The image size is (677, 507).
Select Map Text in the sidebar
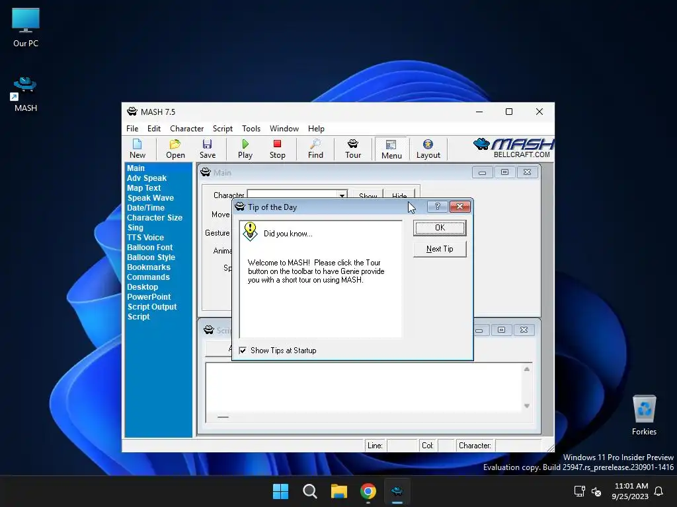(x=143, y=188)
